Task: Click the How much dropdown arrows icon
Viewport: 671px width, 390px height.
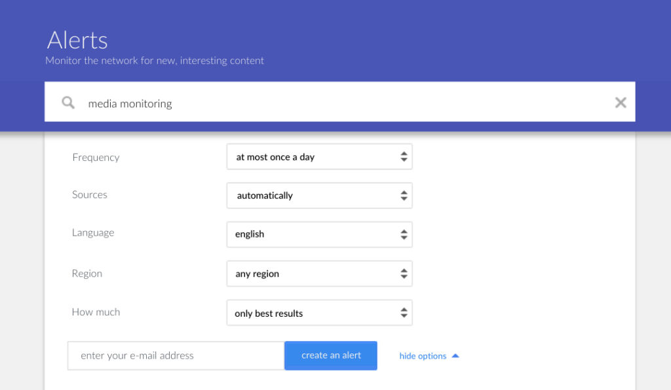Action: [x=404, y=313]
